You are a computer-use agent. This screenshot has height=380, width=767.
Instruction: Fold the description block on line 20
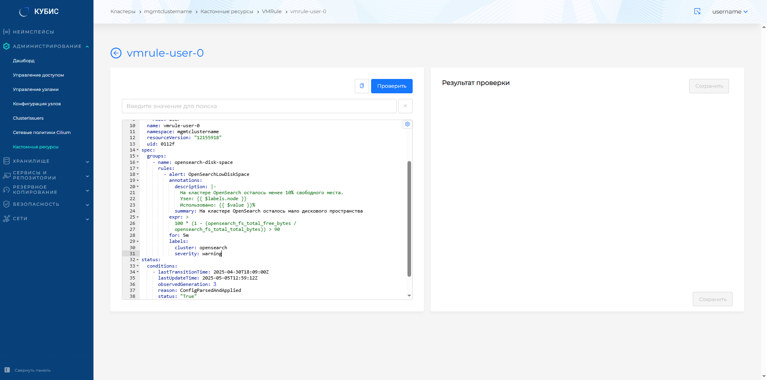point(138,187)
